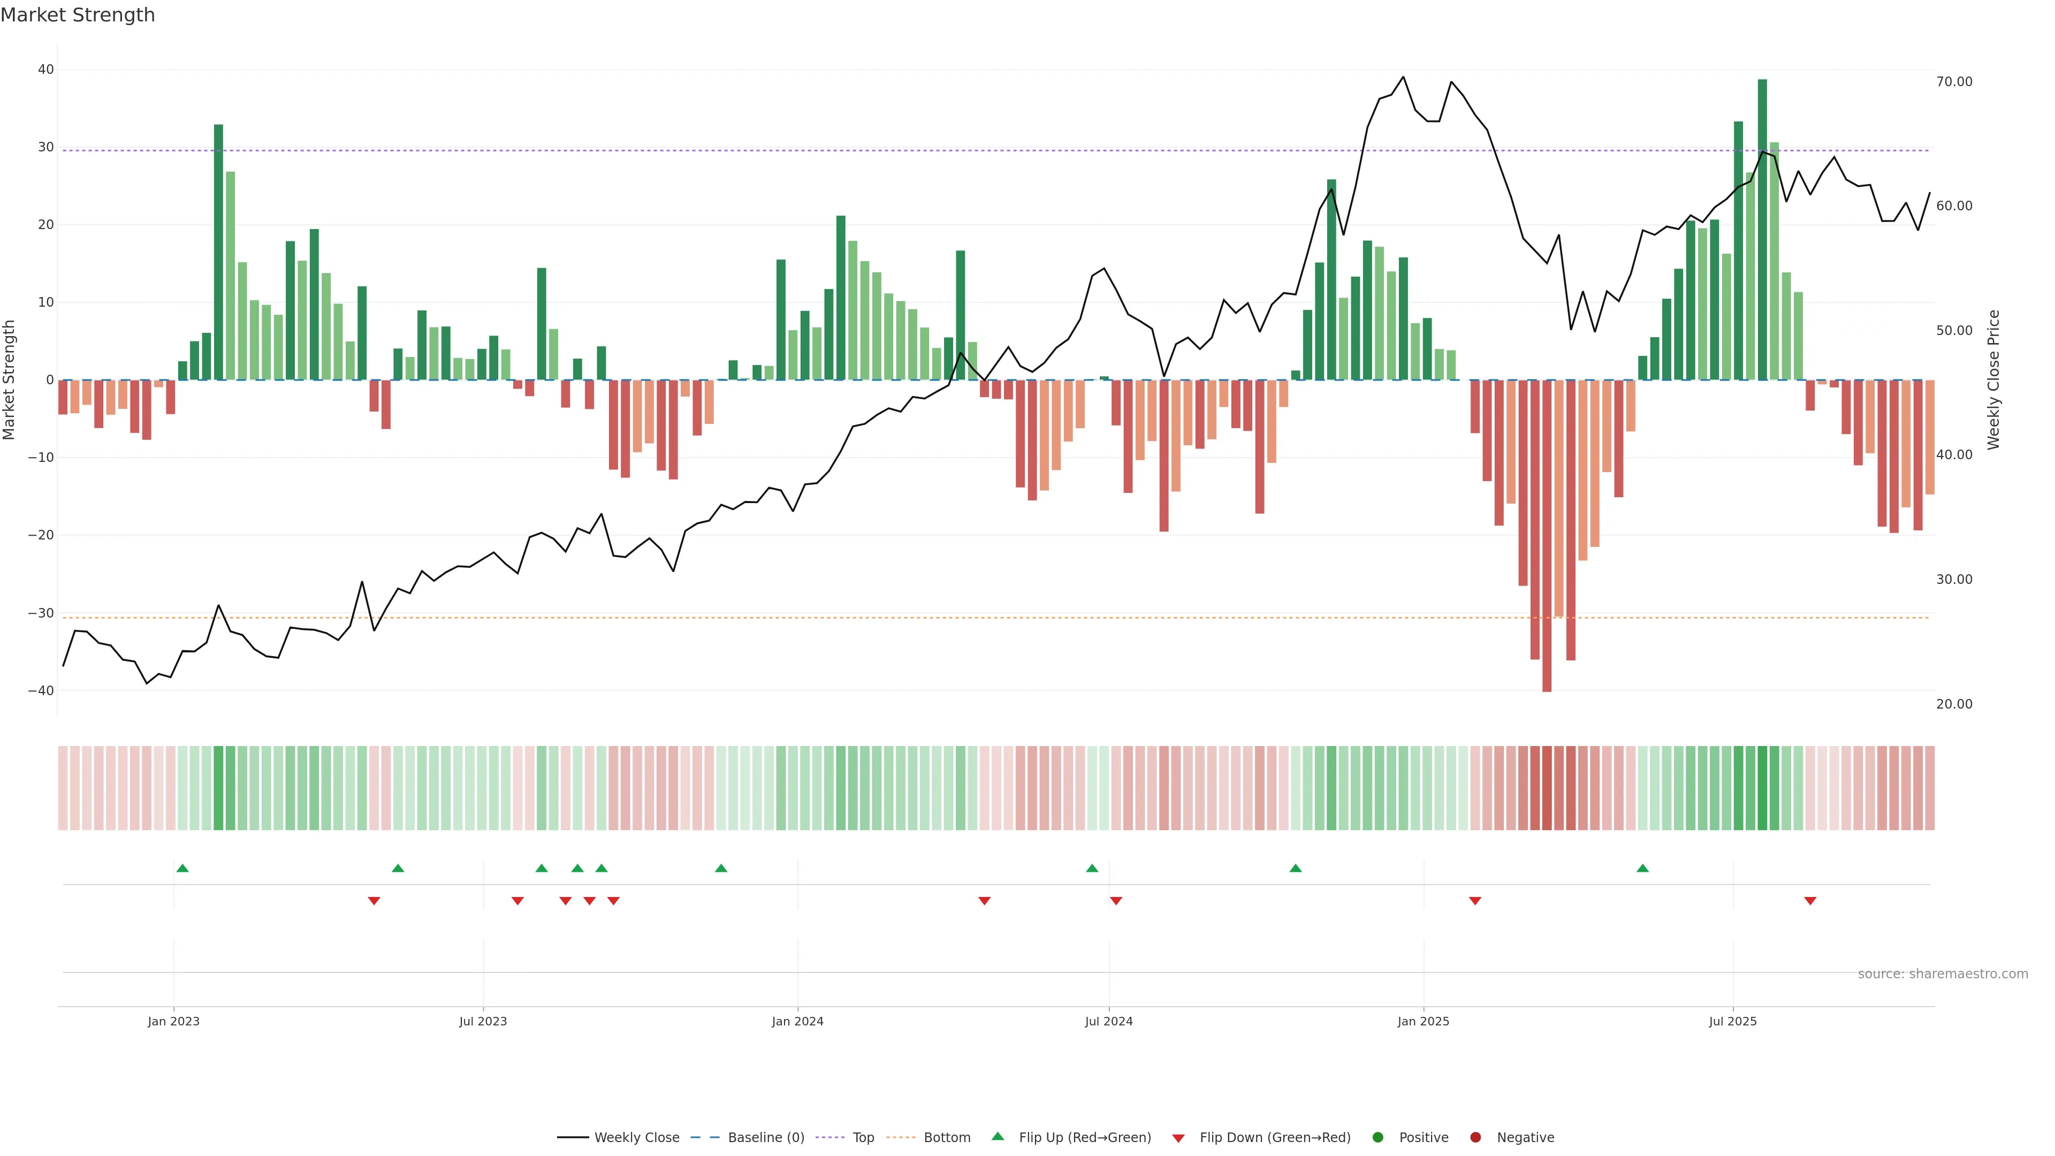
Task: Click the Weekly Close Price axis title
Action: pyautogui.click(x=1993, y=380)
